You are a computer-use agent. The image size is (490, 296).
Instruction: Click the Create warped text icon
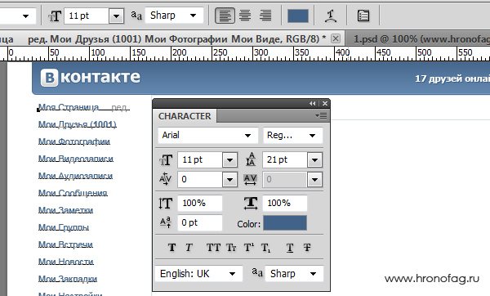[x=330, y=16]
